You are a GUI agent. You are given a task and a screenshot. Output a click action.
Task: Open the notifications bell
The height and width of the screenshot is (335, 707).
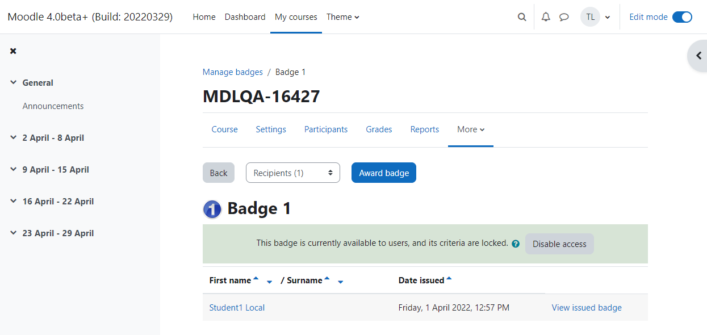coord(546,17)
